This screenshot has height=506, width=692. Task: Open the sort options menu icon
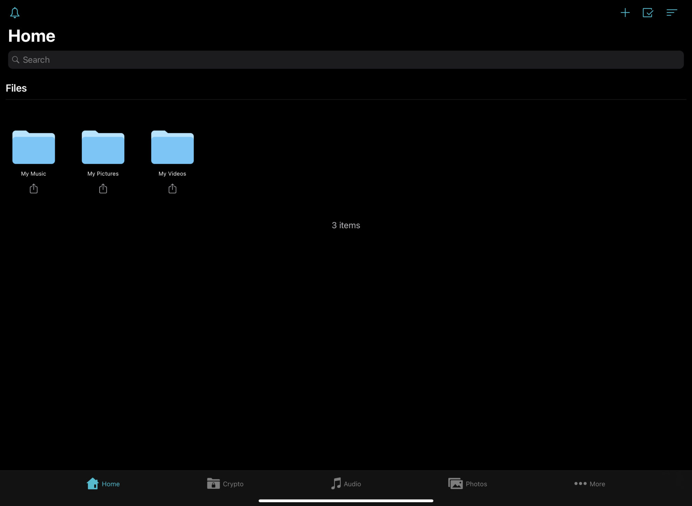(x=671, y=13)
